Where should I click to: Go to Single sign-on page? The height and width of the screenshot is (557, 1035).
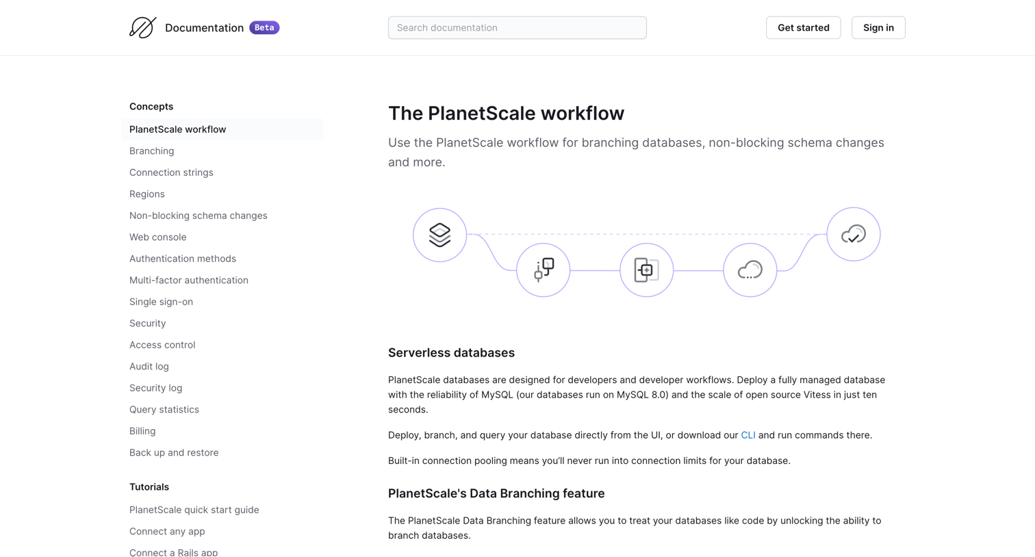coord(161,302)
